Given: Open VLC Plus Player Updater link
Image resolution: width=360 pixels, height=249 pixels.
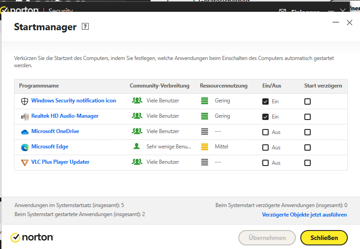Looking at the screenshot, I should click(x=61, y=162).
